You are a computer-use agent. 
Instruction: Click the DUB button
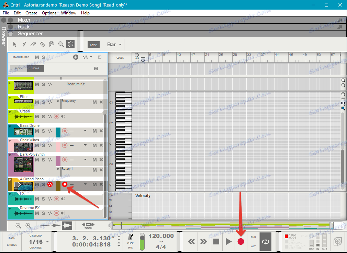(x=254, y=237)
